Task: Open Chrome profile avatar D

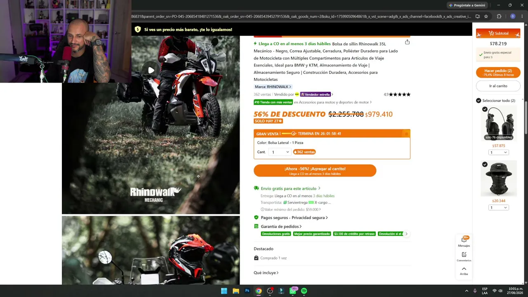Action: pos(513,16)
